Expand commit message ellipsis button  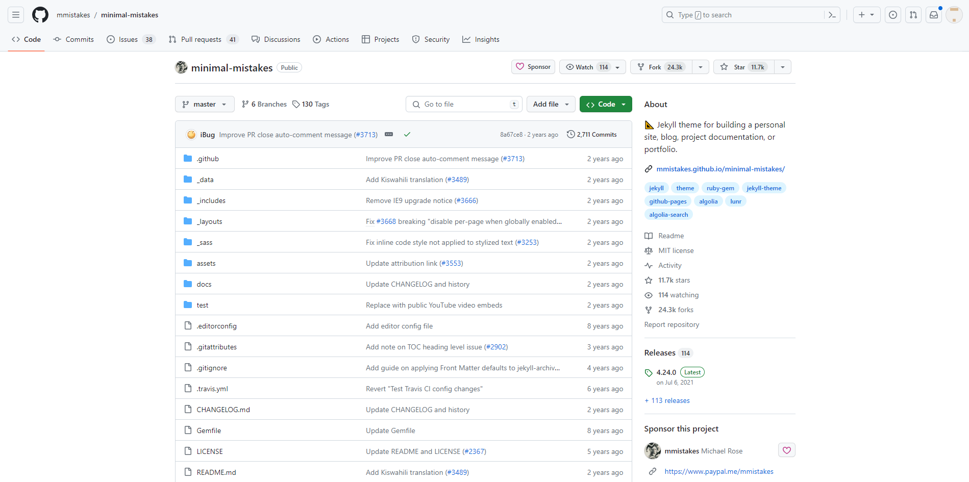(389, 135)
